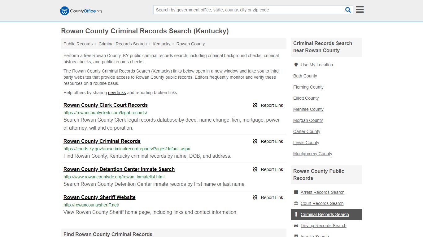This screenshot has width=423, height=237.
Task: Open Rowan County breadcrumb
Action: (190, 44)
